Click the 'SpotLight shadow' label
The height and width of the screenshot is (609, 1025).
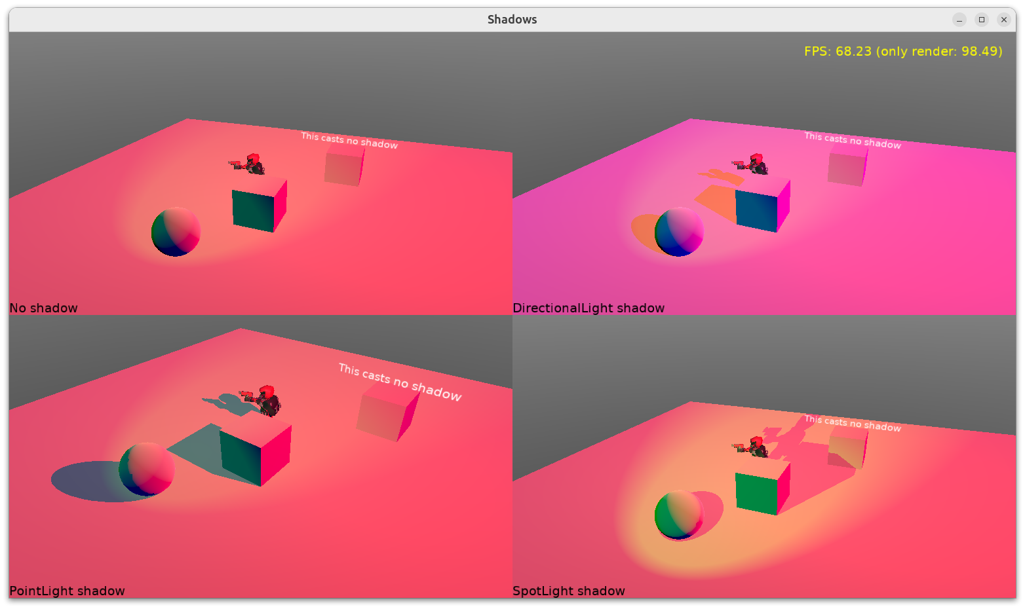click(x=568, y=591)
